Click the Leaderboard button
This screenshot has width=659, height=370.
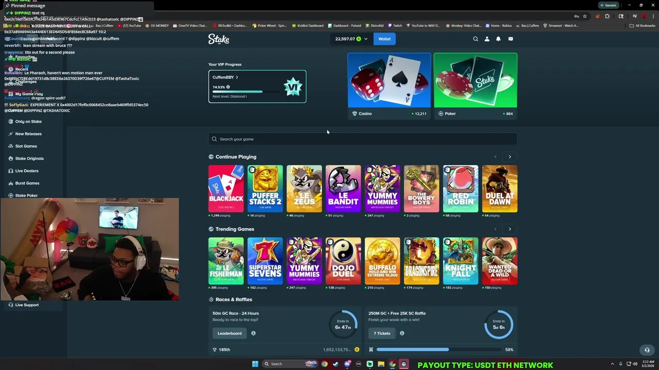click(230, 333)
